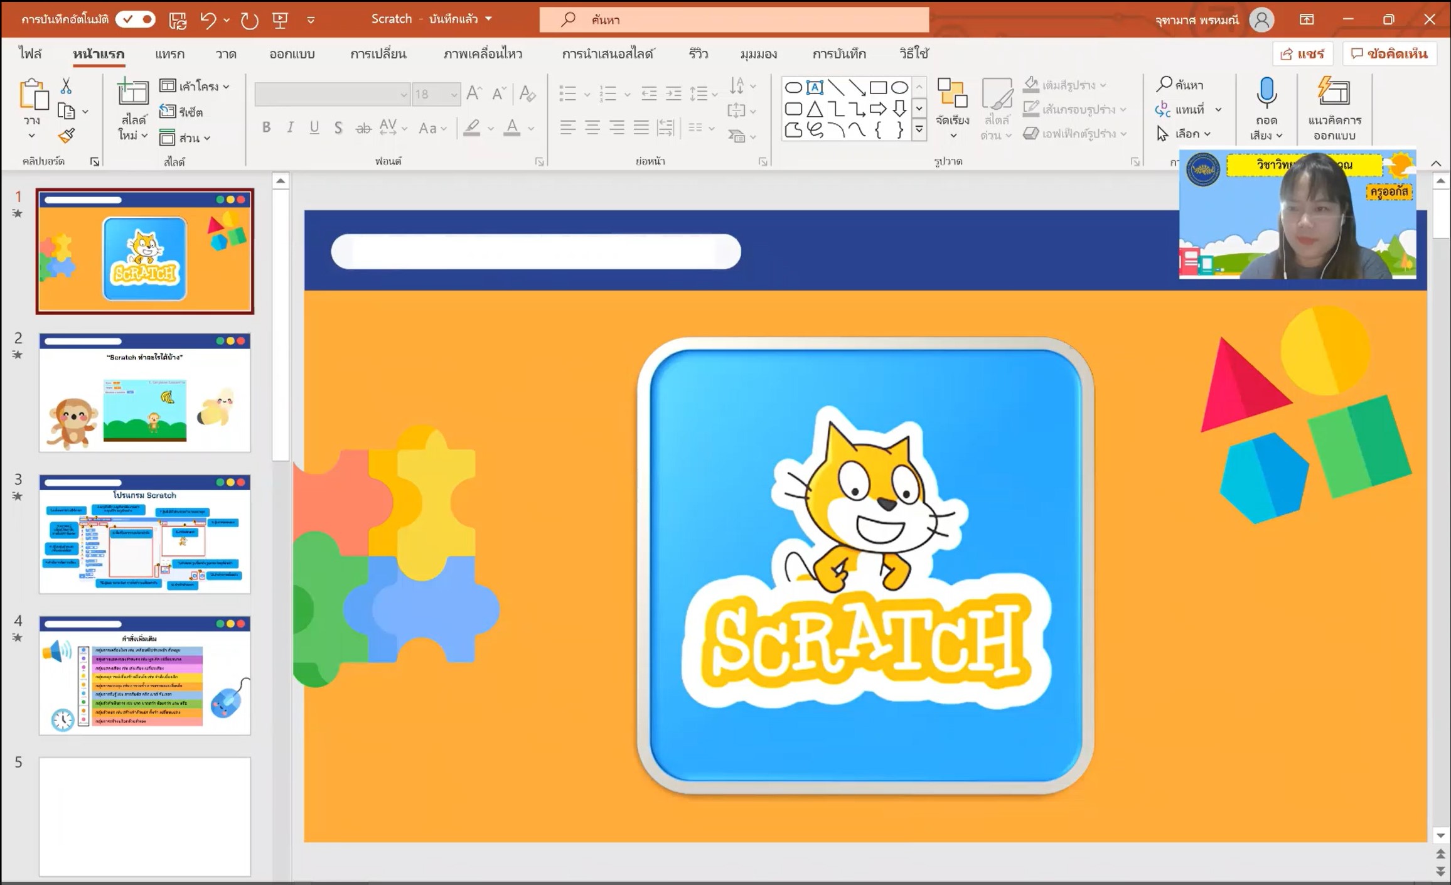Select slide 2 thumbnail with monkey
This screenshot has width=1451, height=885.
(145, 392)
